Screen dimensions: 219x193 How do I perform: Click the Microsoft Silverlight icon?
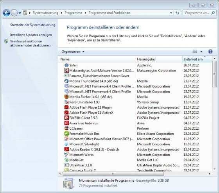pos(66,144)
